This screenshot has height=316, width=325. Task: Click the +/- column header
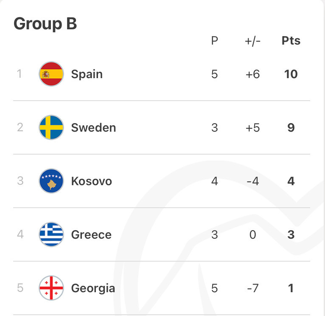click(253, 41)
